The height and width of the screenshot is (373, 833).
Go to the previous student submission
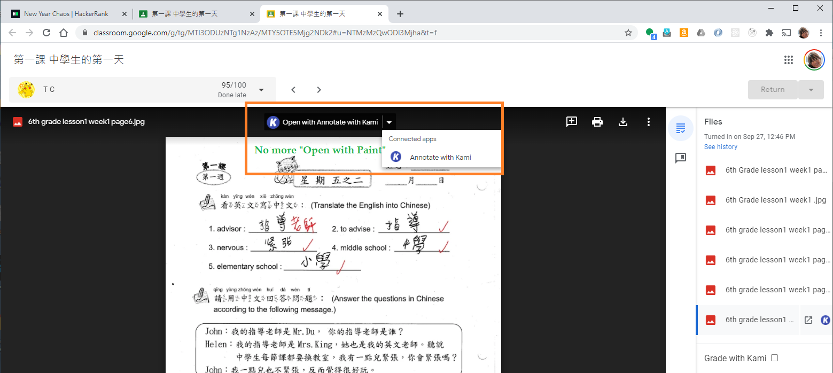click(293, 90)
